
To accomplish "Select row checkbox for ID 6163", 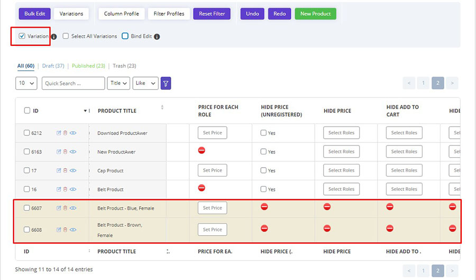I will coord(27,151).
